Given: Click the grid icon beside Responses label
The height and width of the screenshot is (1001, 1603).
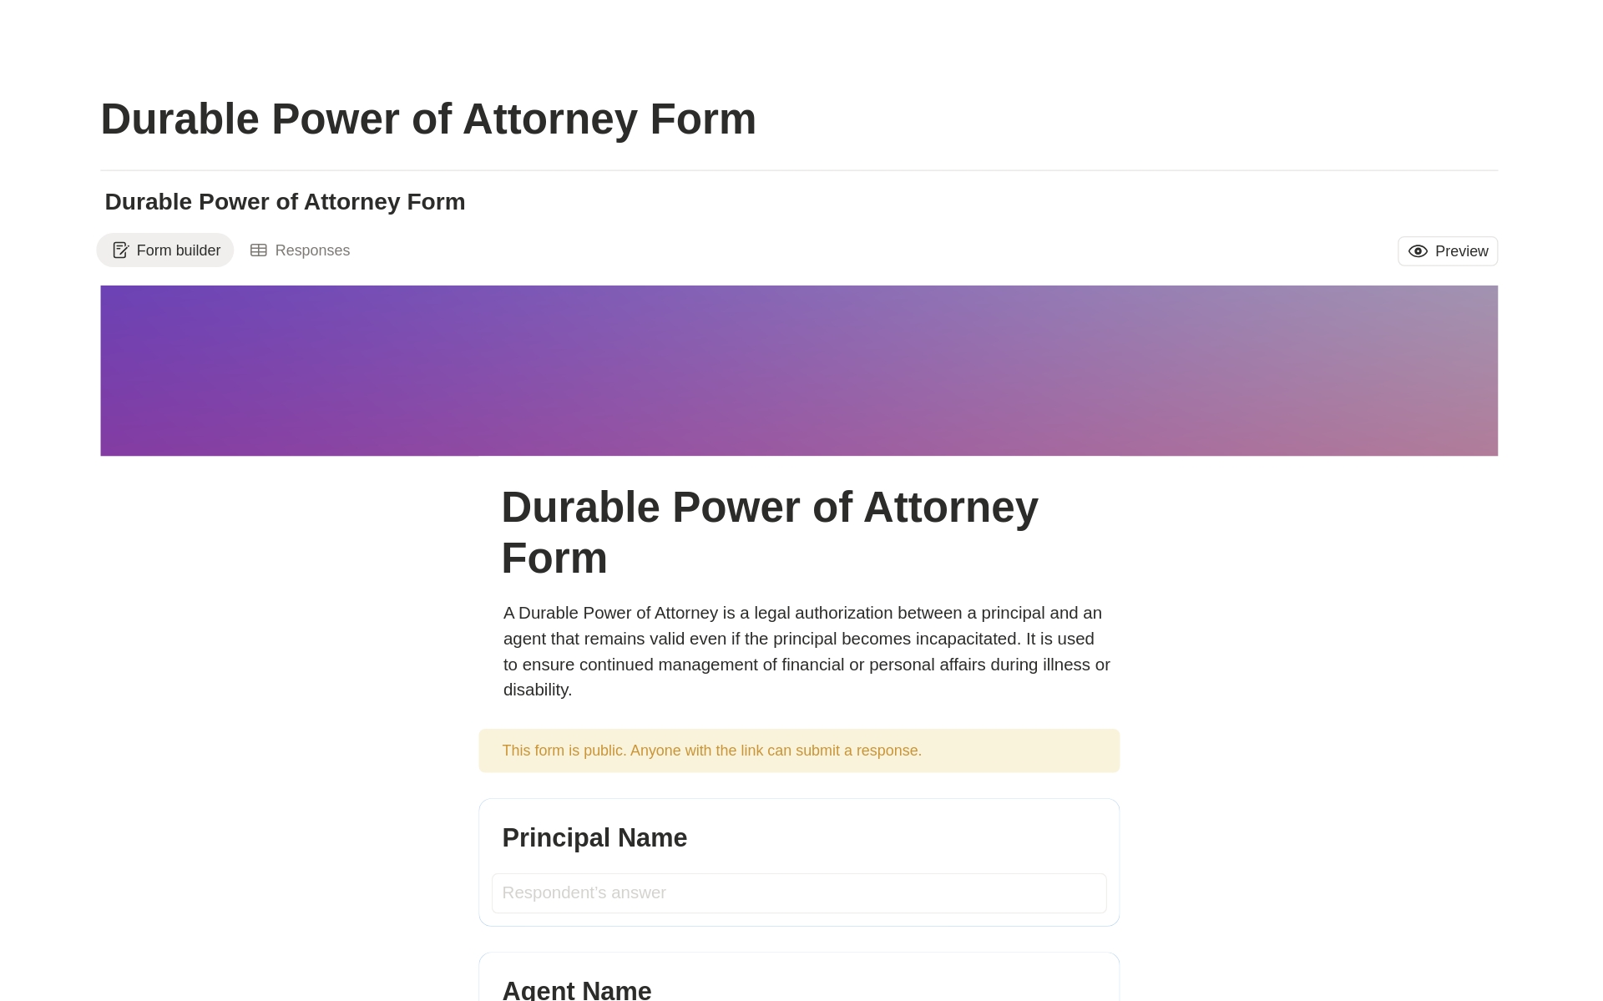Looking at the screenshot, I should tap(260, 250).
